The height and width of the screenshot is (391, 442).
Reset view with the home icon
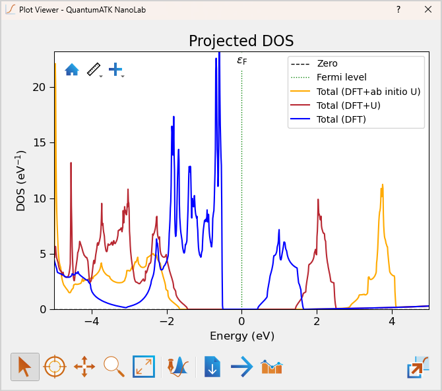[x=72, y=69]
